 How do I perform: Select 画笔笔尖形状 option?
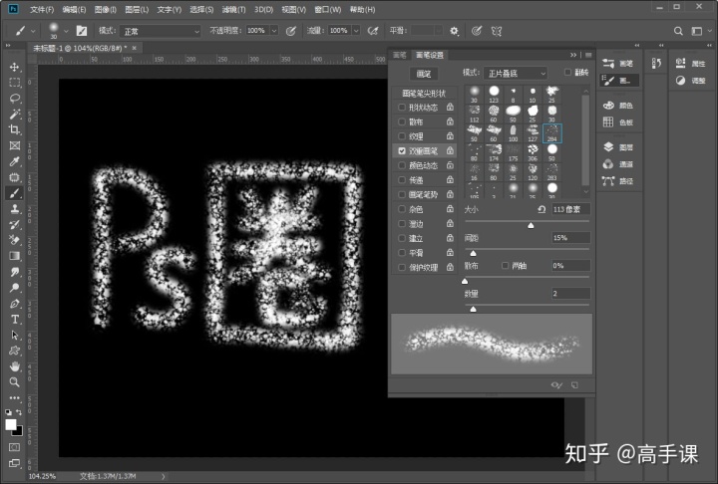coord(424,94)
